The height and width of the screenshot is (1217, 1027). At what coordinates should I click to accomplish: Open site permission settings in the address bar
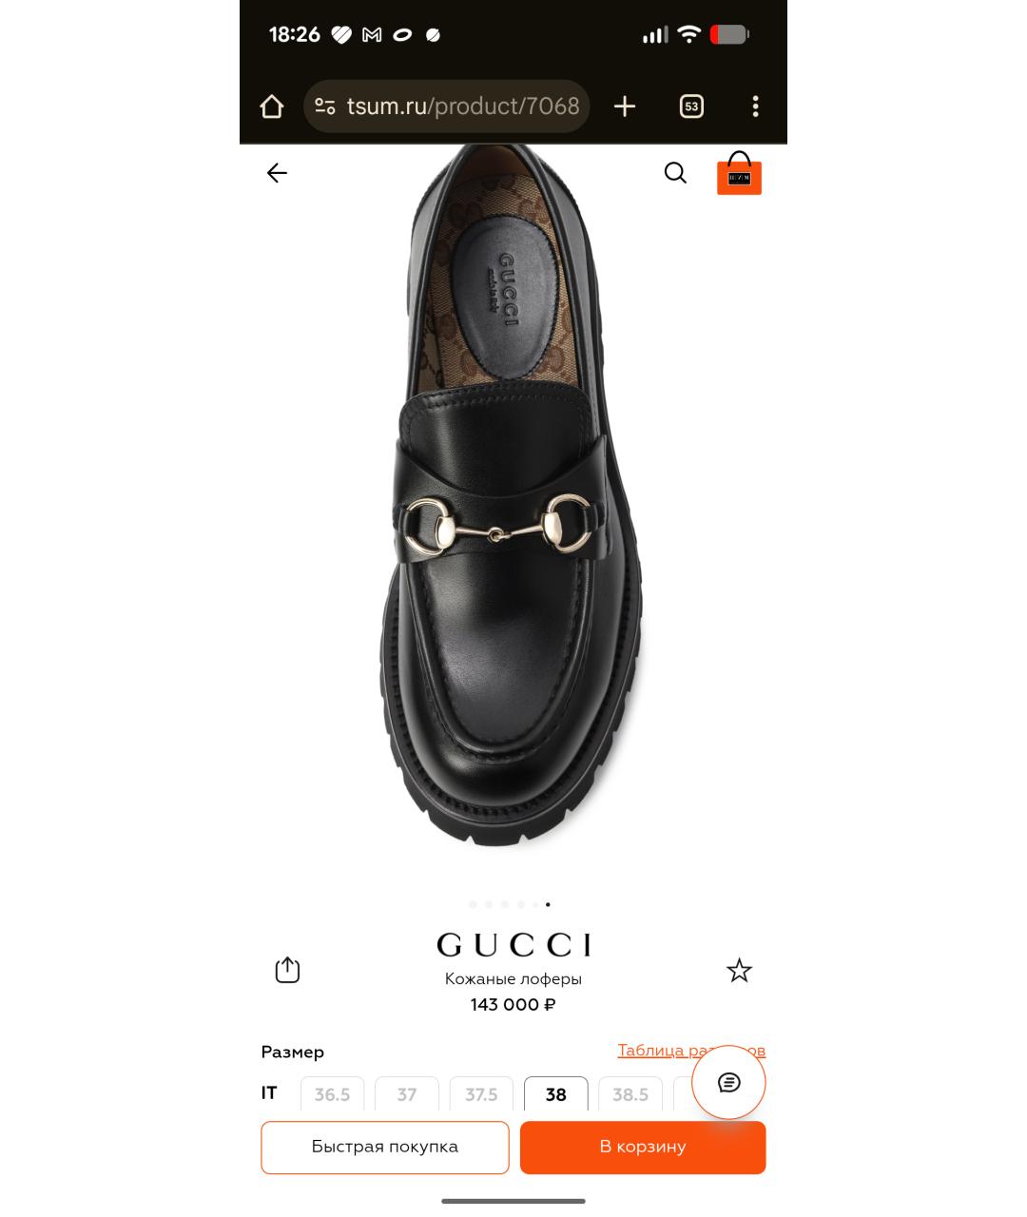point(324,106)
